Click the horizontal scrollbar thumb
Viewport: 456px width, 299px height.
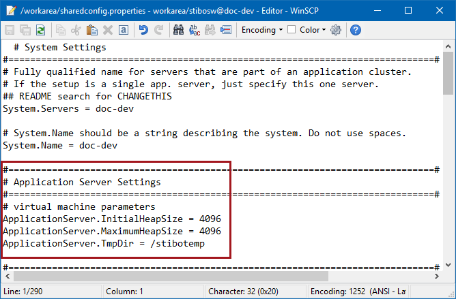(171, 276)
